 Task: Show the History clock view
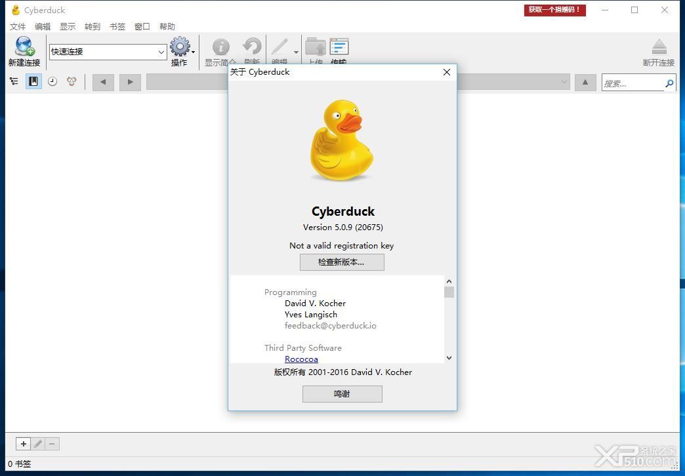click(x=52, y=81)
